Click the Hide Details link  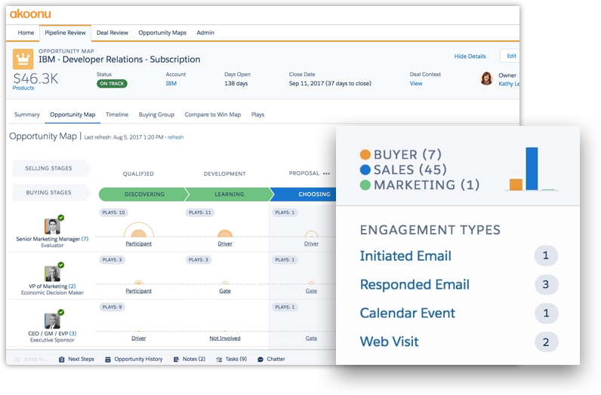click(x=470, y=57)
